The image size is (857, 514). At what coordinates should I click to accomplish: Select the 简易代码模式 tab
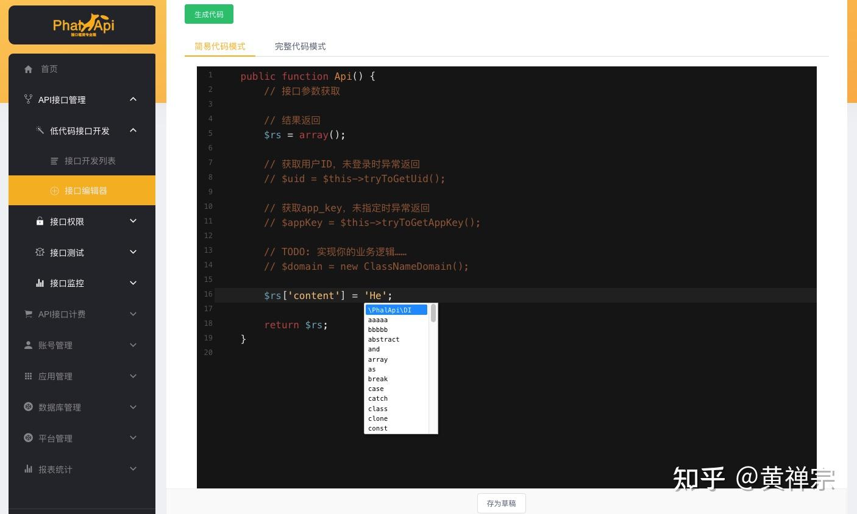pyautogui.click(x=219, y=46)
